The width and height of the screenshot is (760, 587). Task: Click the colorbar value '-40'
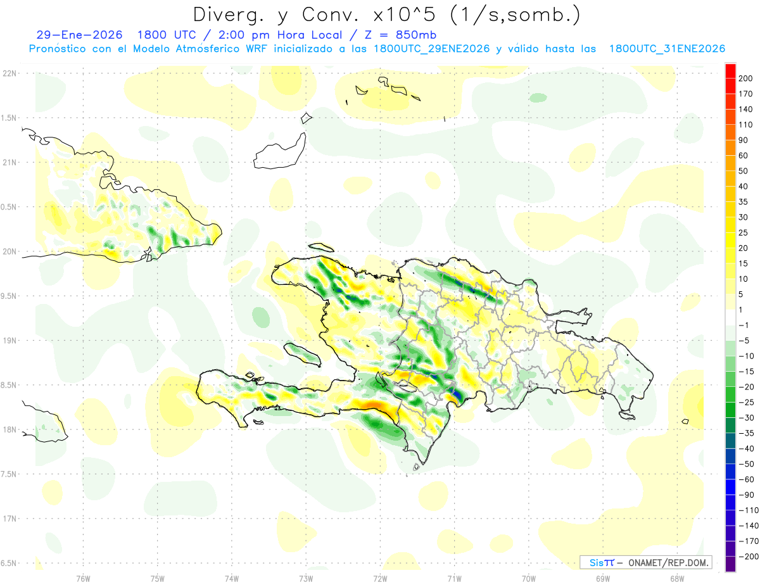(747, 449)
